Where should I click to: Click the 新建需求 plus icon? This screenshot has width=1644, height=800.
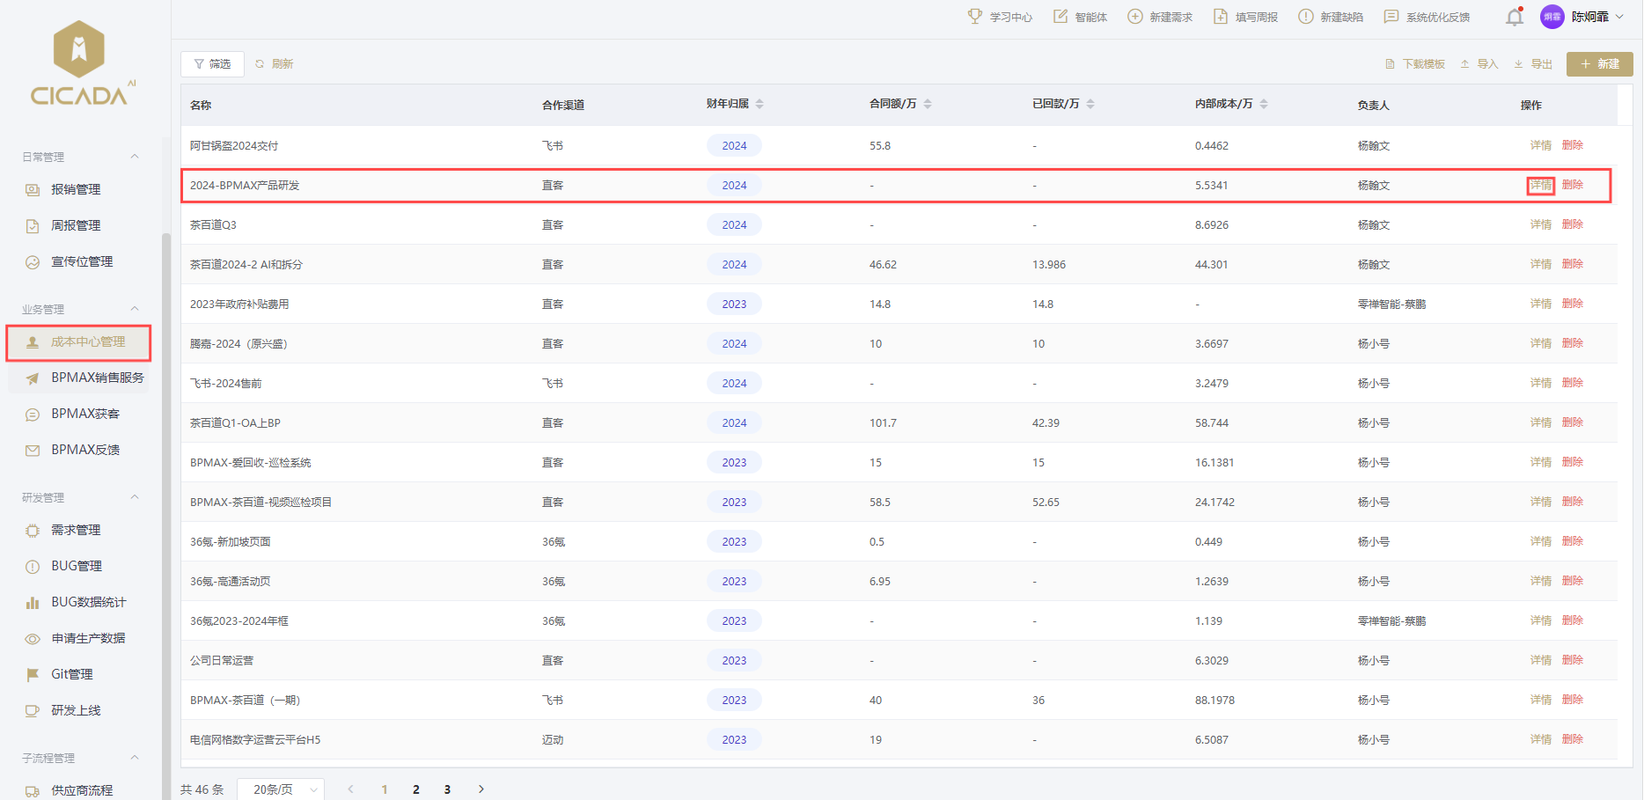pyautogui.click(x=1135, y=16)
